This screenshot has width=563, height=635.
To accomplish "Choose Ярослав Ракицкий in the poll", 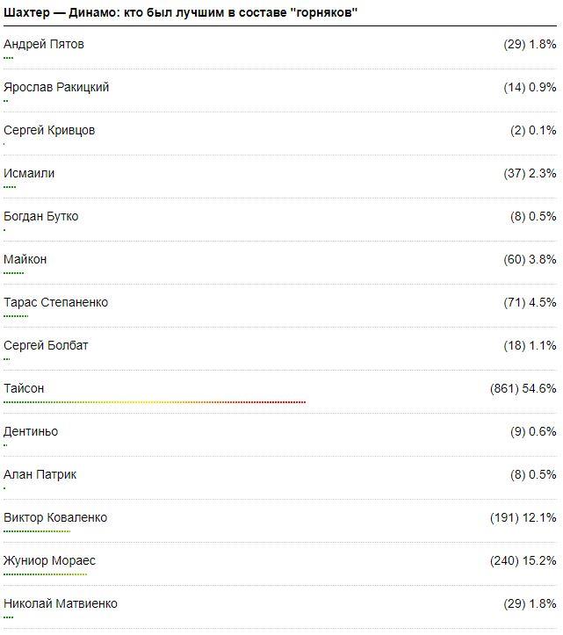I will coord(56,87).
